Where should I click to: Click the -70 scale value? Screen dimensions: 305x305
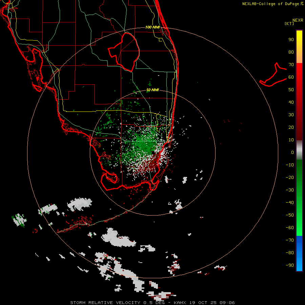click(290, 240)
